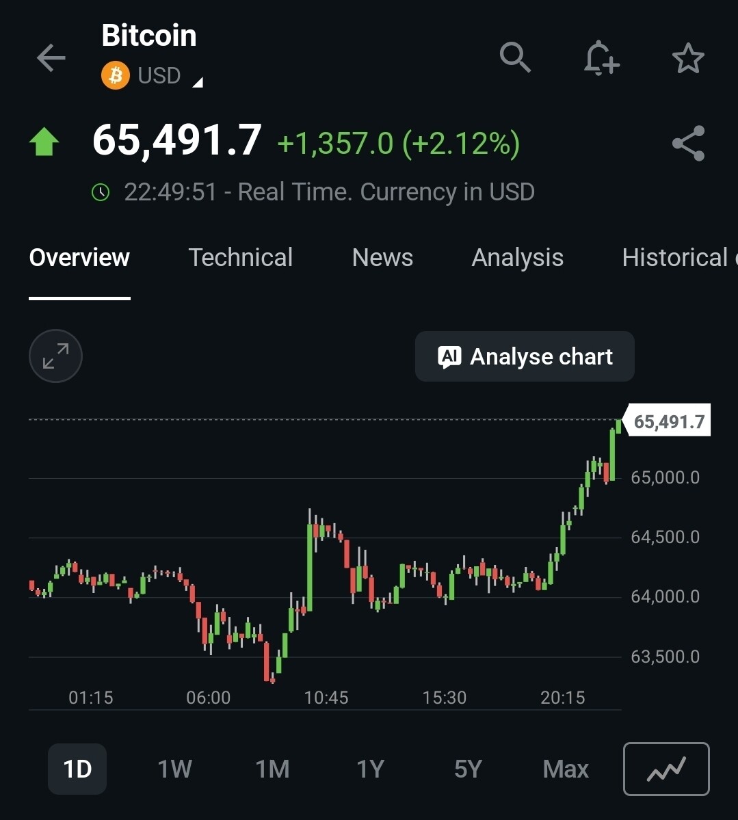
Task: Add a price alert via bell icon
Action: (601, 57)
